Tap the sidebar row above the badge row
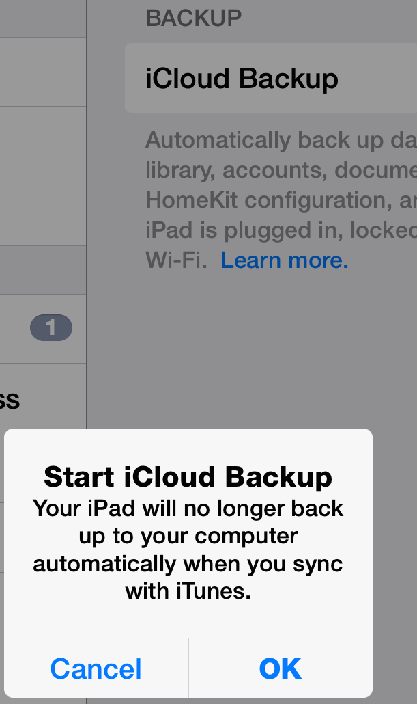Image resolution: width=417 pixels, height=704 pixels. click(x=42, y=270)
